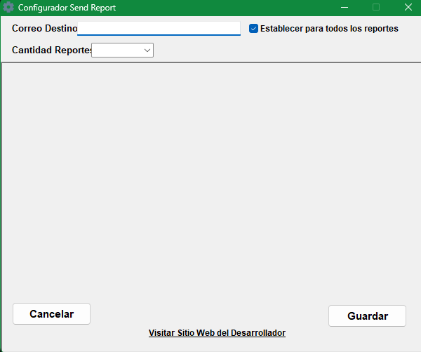
Task: Click the greyed-out maximize window button
Action: [x=376, y=8]
